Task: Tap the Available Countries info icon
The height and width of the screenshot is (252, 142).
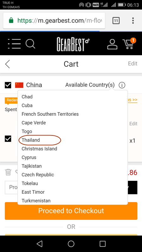Action: 122,85
